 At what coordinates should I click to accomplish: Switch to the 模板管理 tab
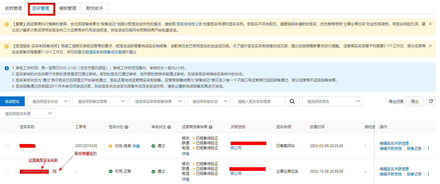(68, 8)
